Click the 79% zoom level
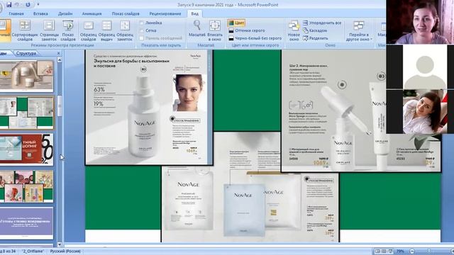This screenshot has height=255, width=454. (400, 251)
